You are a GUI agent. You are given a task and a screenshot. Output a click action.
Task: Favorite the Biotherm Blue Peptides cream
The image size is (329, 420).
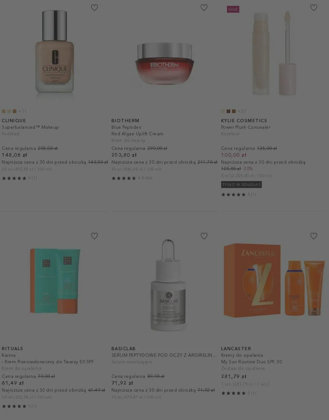point(204,8)
